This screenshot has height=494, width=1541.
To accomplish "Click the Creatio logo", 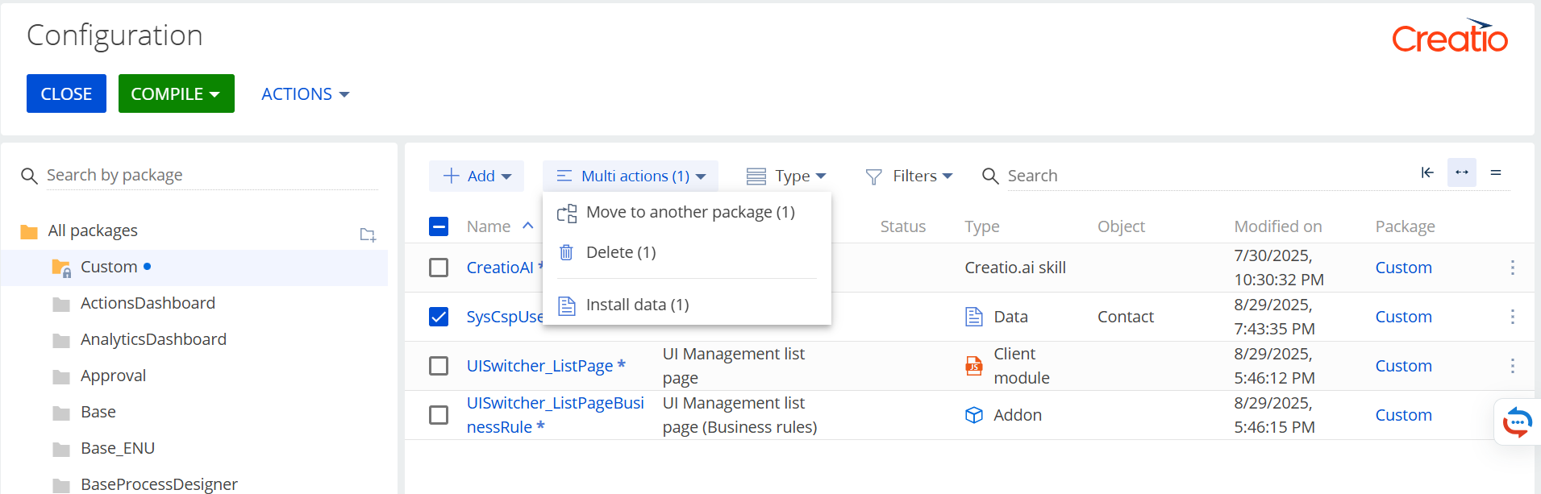I will [1450, 36].
